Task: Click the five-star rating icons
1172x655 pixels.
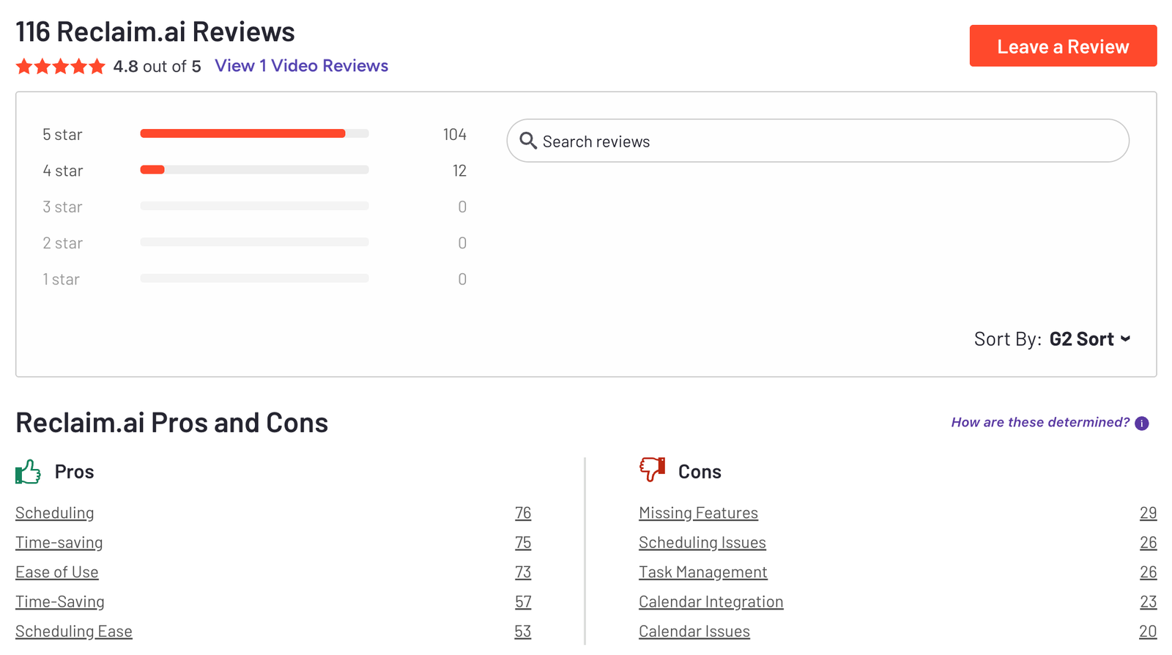Action: click(61, 67)
